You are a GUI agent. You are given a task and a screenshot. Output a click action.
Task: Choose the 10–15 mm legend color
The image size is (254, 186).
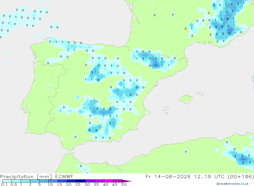tap(53, 181)
